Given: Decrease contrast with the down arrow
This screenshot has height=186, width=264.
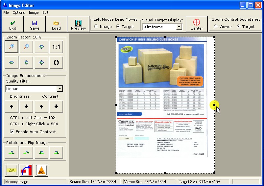Looking at the screenshot, I should tap(56, 106).
